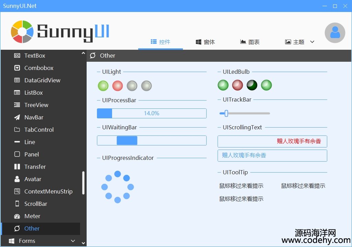Click the sidebar scroll down arrow

[83, 243]
